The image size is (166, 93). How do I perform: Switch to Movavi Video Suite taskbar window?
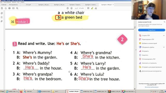[129, 91]
